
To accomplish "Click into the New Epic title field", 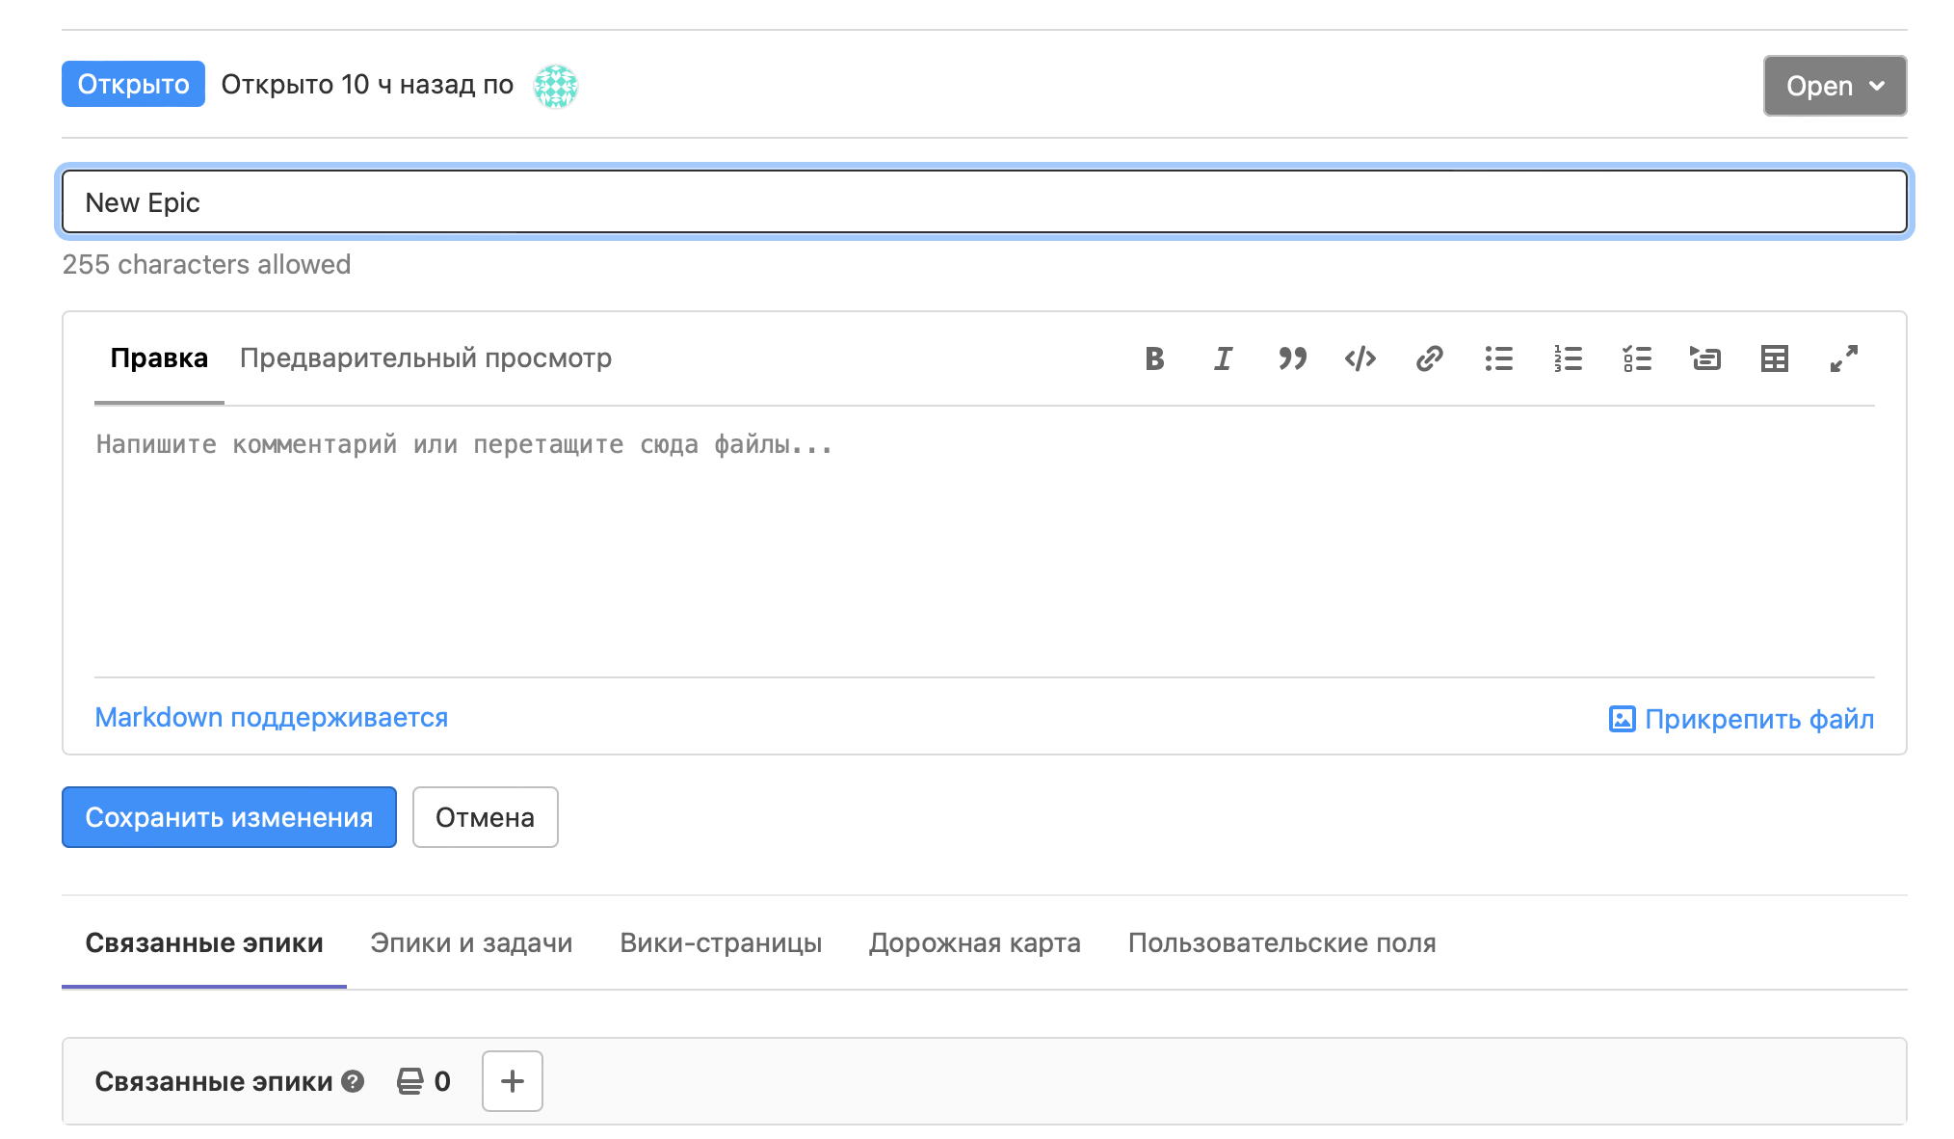I will pos(983,202).
